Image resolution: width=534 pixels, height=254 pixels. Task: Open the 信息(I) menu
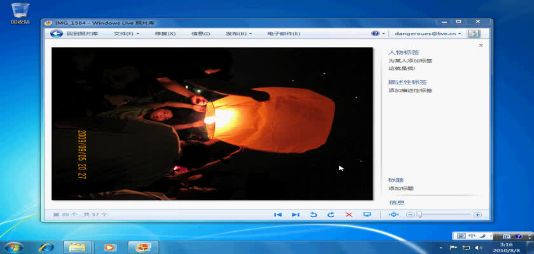200,34
